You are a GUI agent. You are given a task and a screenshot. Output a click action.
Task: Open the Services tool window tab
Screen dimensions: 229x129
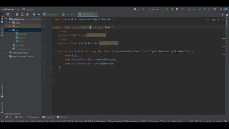click(x=62, y=117)
